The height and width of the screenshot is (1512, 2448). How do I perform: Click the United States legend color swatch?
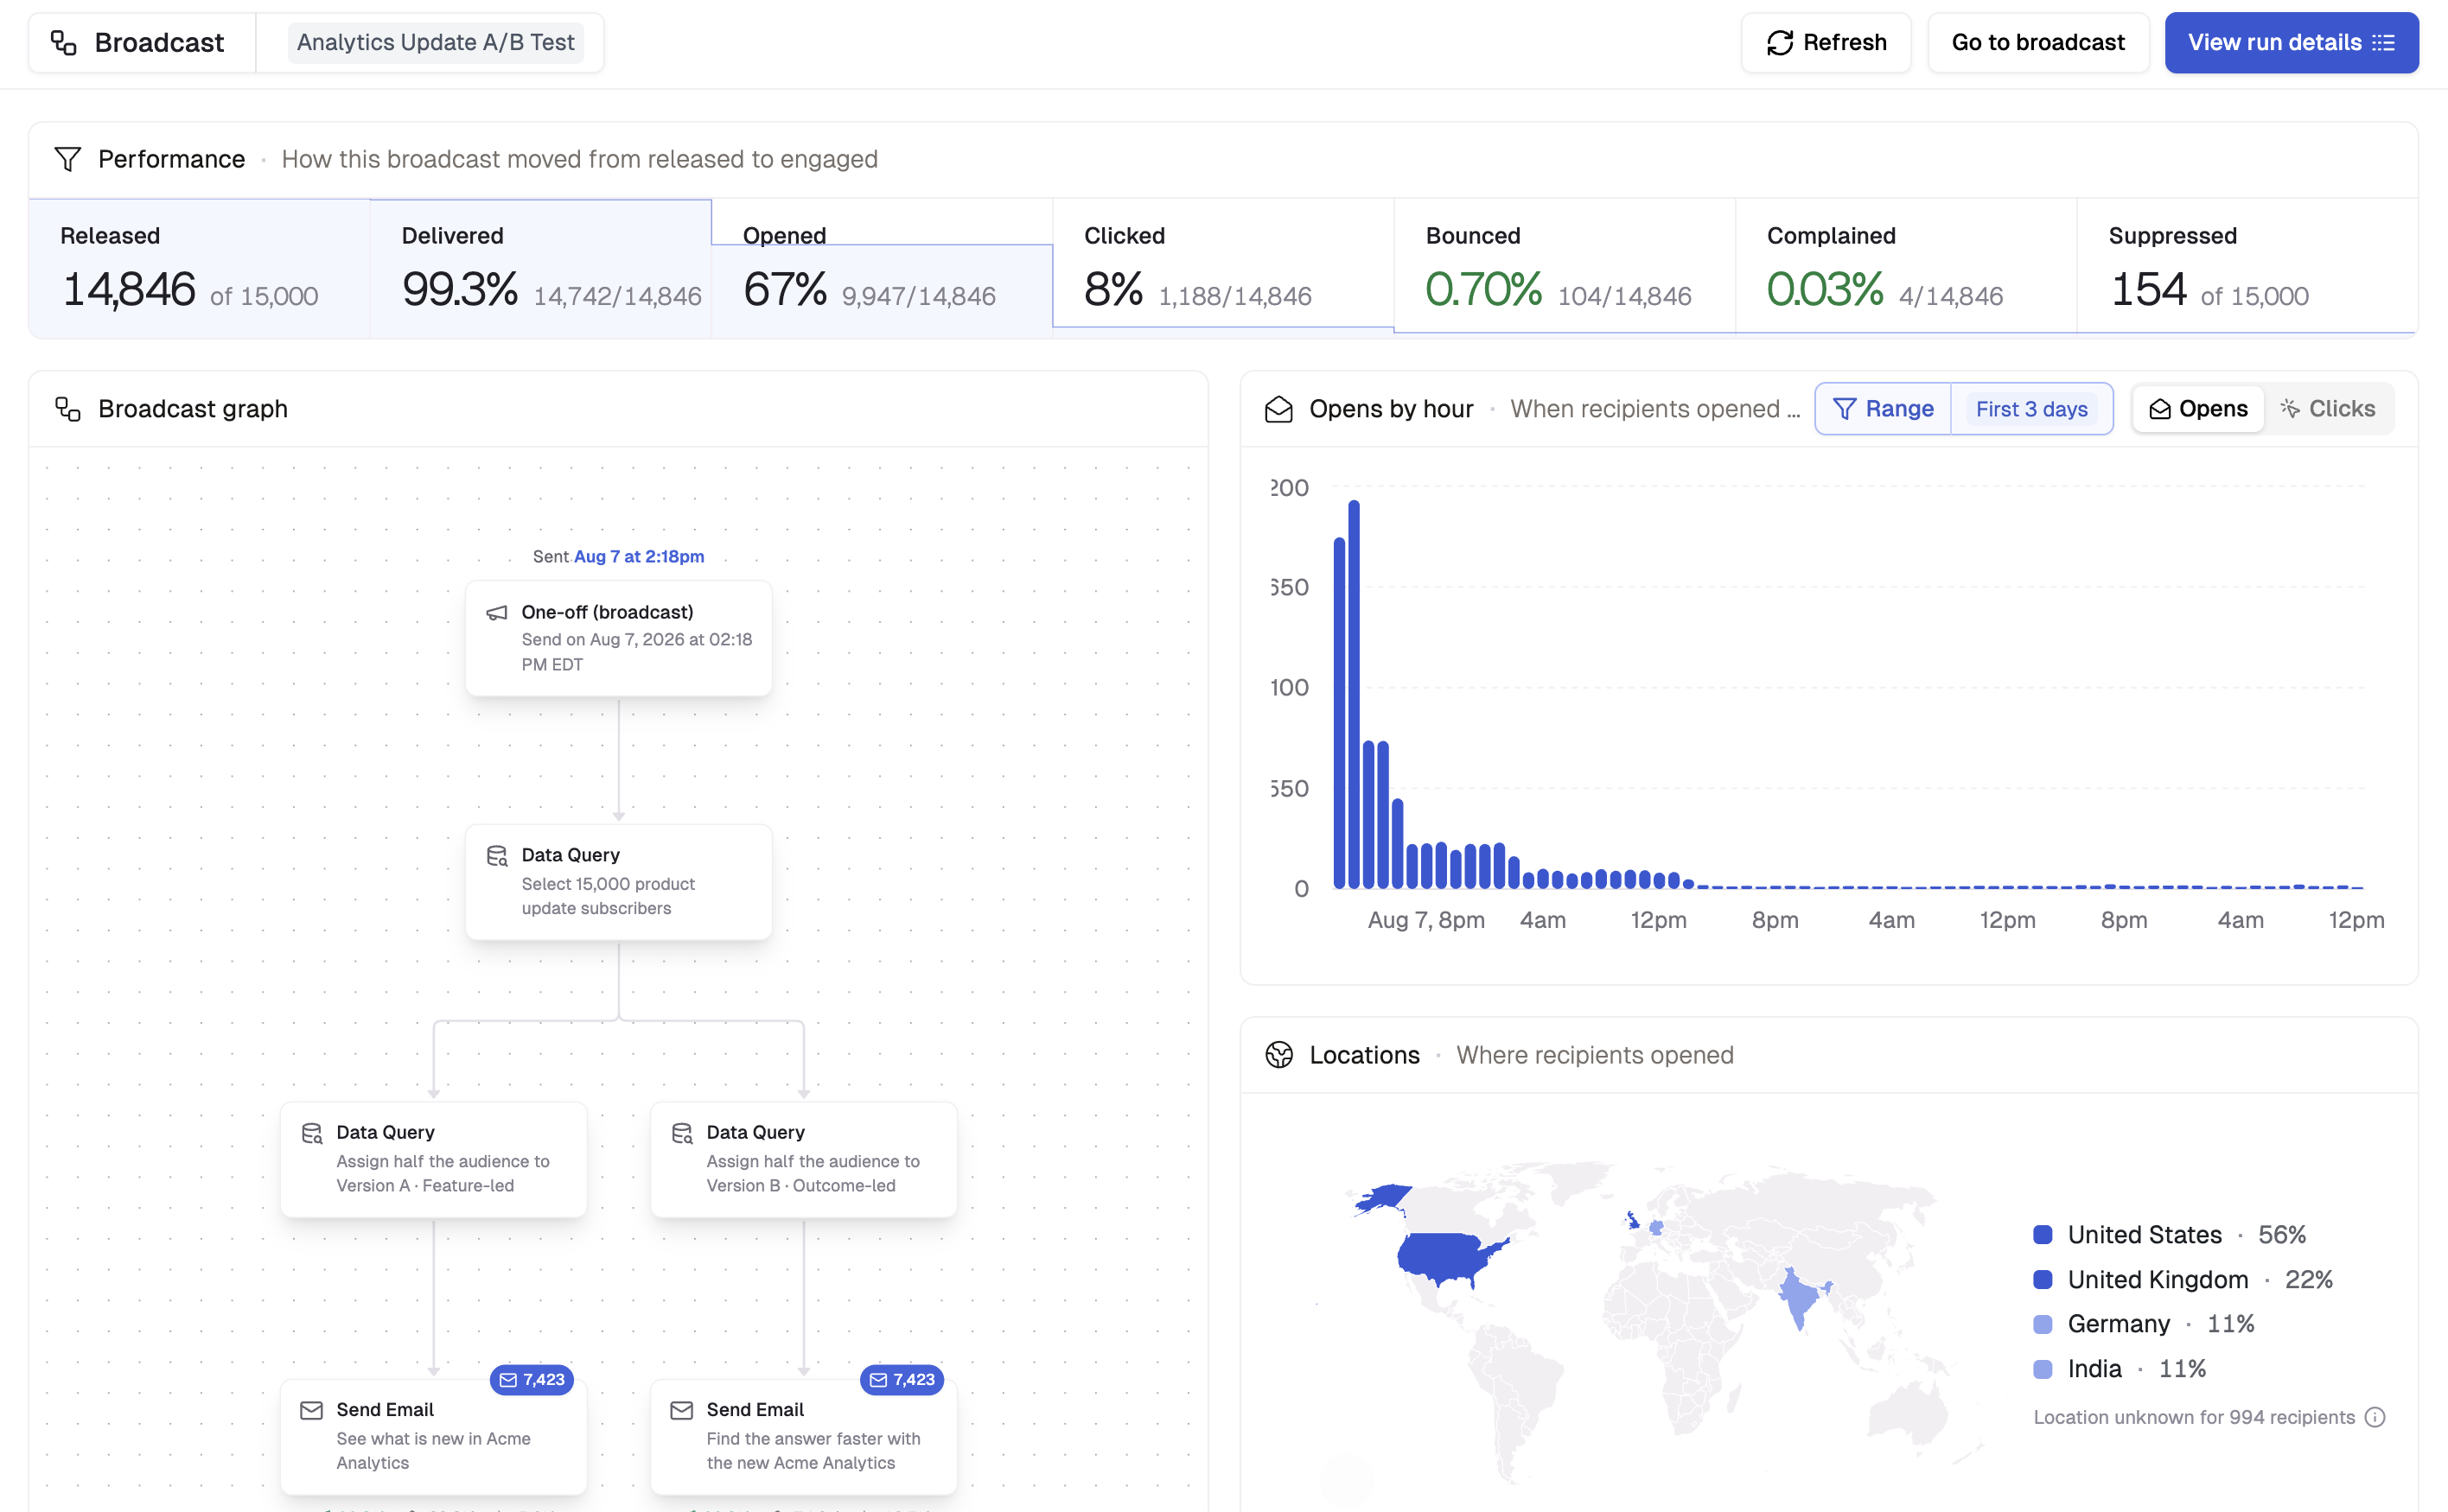point(2043,1234)
